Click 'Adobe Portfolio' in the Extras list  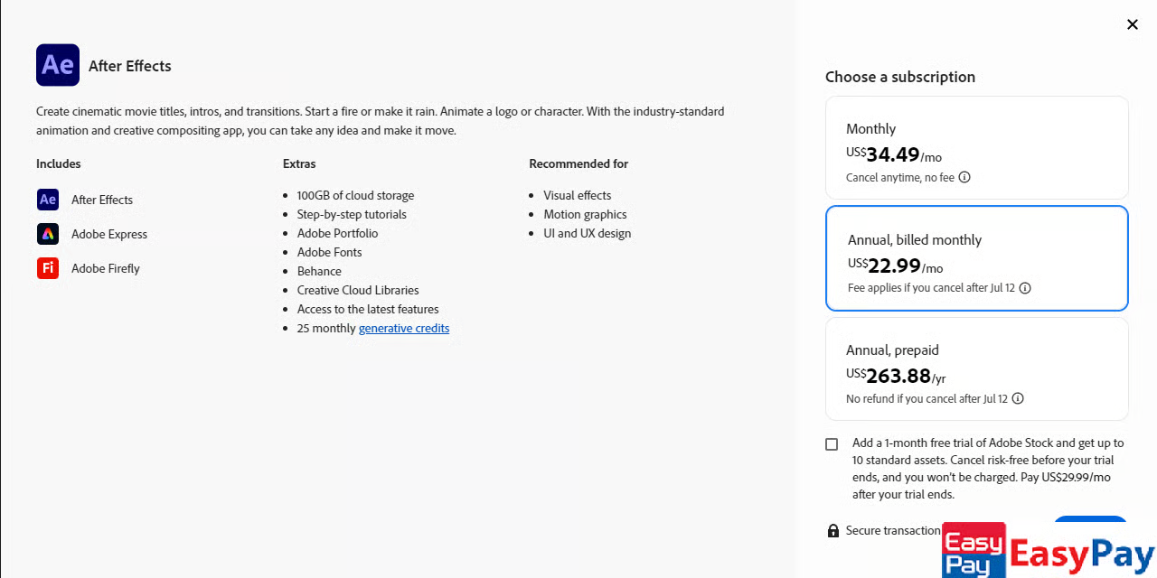[x=338, y=233]
